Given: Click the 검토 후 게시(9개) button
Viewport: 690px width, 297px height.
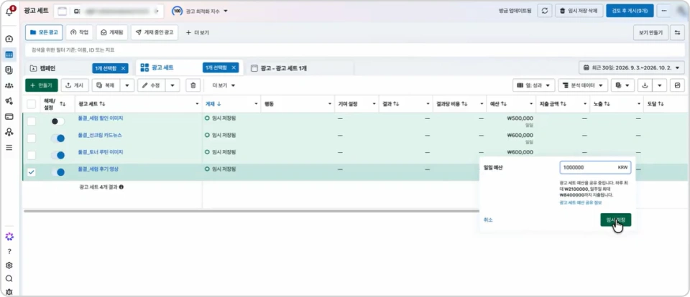Looking at the screenshot, I should 630,11.
